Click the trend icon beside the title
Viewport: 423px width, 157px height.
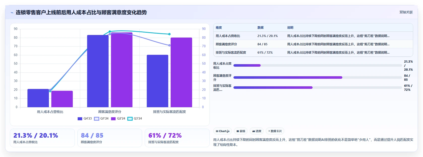click(x=12, y=13)
